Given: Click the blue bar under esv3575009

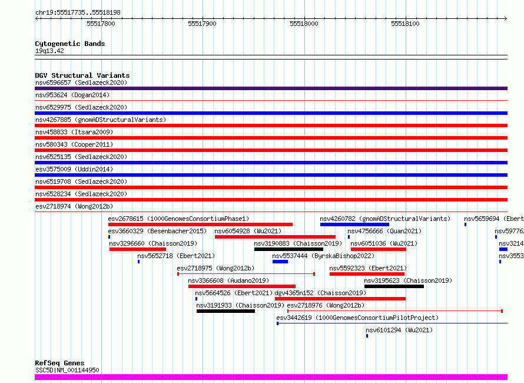Looking at the screenshot, I should 271,175.
